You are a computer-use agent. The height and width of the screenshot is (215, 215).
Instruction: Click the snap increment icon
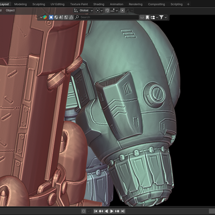tap(112, 10)
